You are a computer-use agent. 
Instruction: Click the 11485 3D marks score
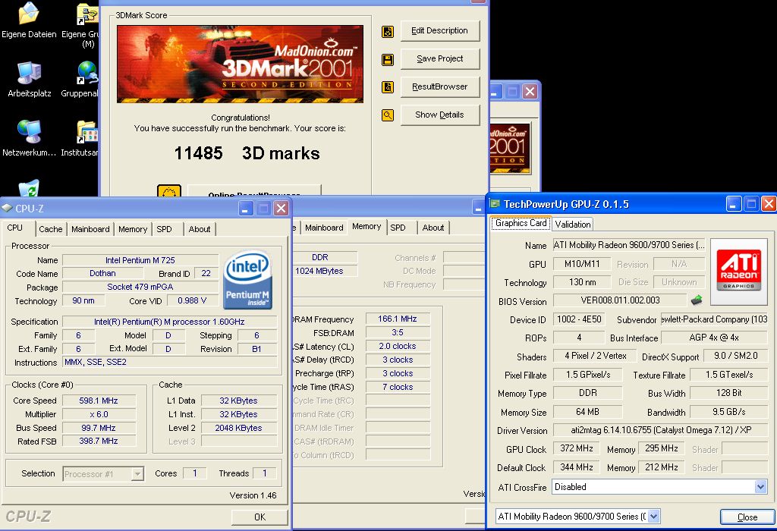[x=247, y=153]
